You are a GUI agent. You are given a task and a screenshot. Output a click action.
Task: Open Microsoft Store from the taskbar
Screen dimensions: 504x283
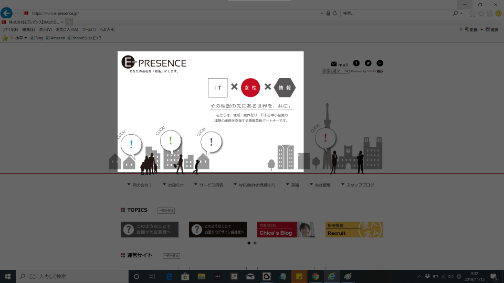[x=185, y=276]
